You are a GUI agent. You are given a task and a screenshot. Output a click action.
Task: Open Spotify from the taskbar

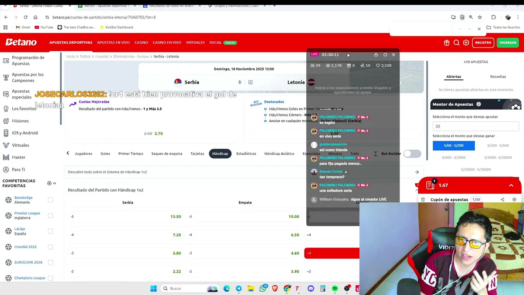click(335, 288)
